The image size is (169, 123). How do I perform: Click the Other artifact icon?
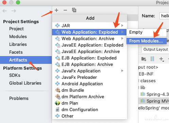57,116
